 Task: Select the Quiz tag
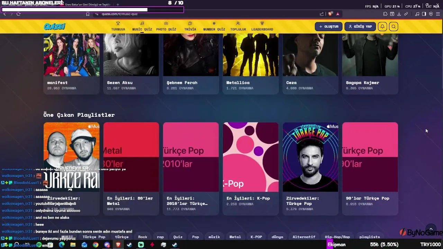[x=178, y=237]
